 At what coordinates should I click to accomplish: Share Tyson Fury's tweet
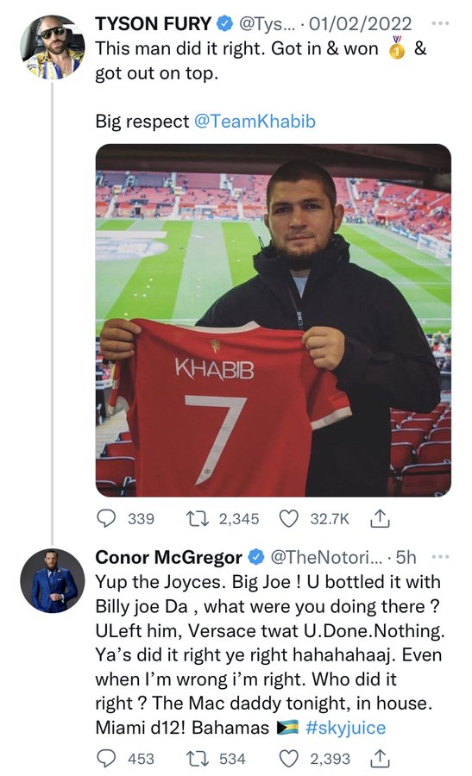tap(380, 518)
